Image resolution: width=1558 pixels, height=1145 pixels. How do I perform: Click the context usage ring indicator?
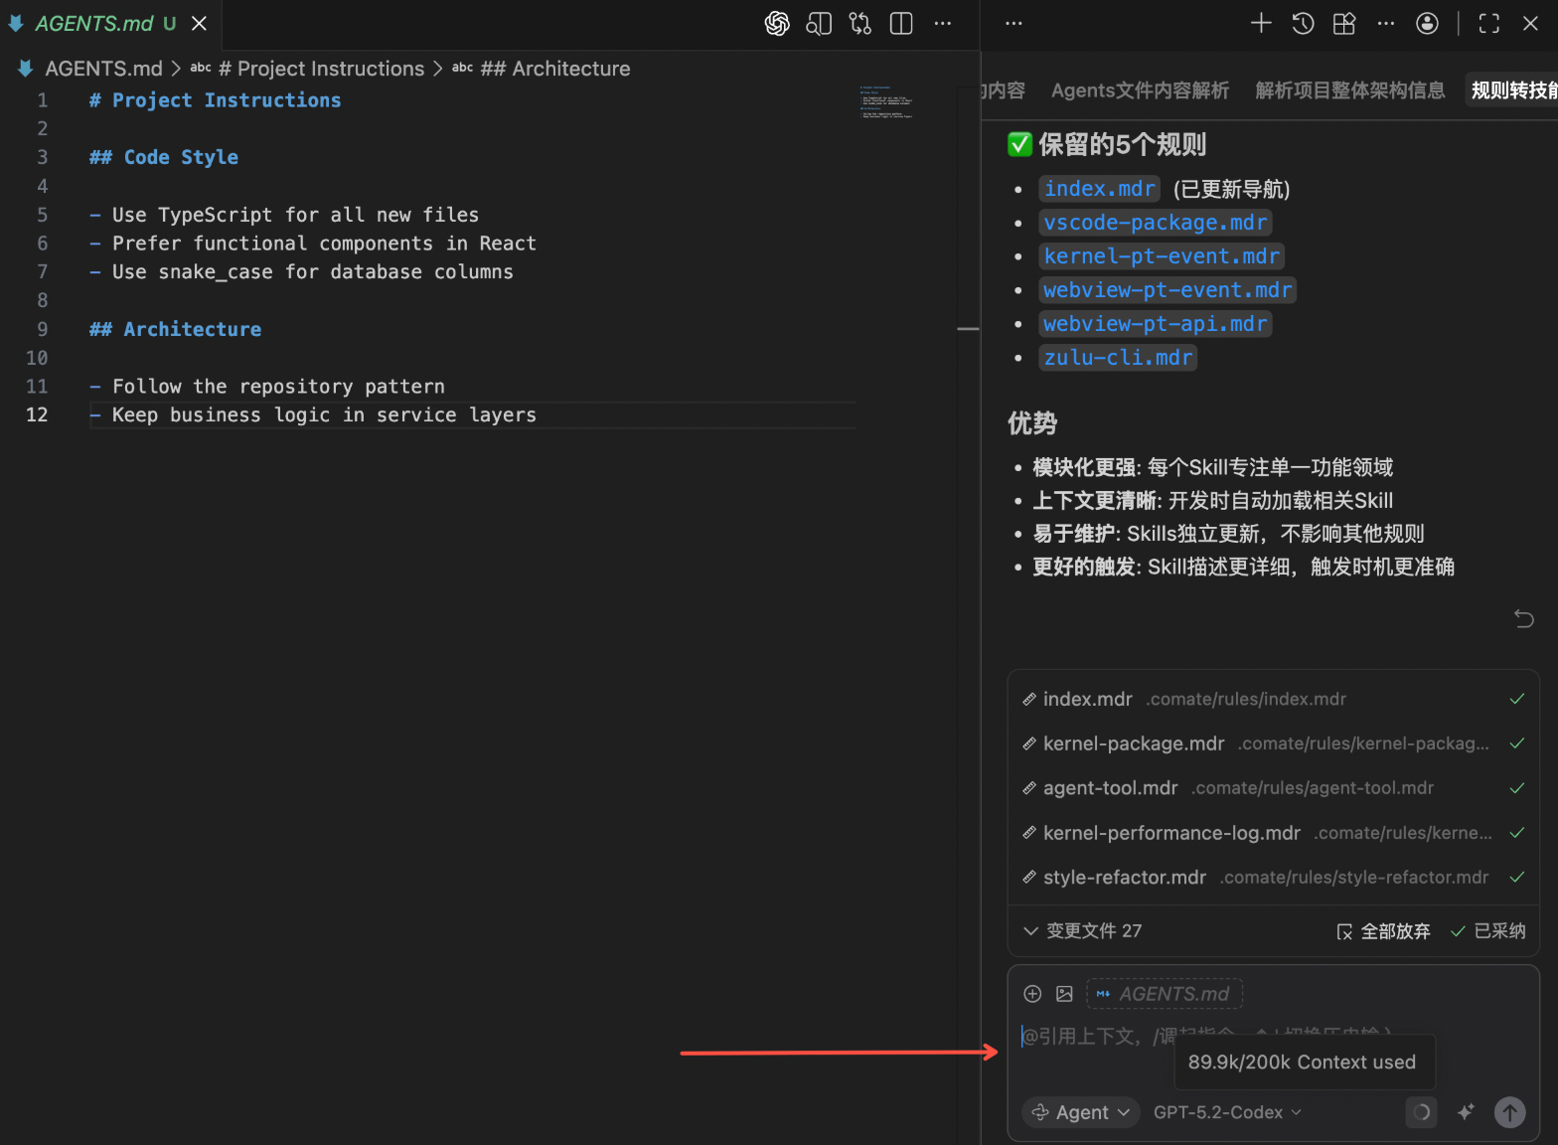[x=1422, y=1112]
